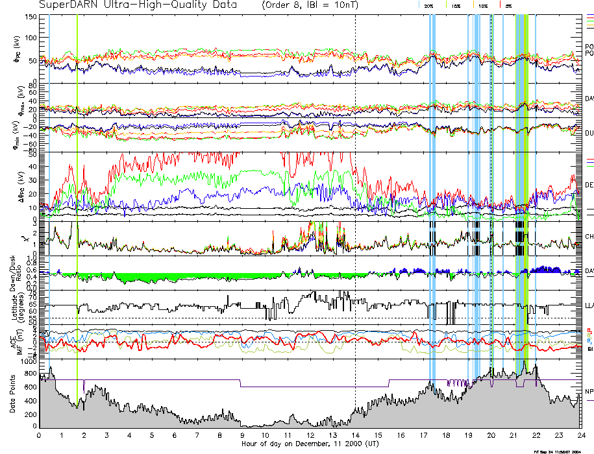This screenshot has height=454, width=594.
Task: Click the gray data-points peak near 21.5 UT
Action: pyautogui.click(x=525, y=365)
